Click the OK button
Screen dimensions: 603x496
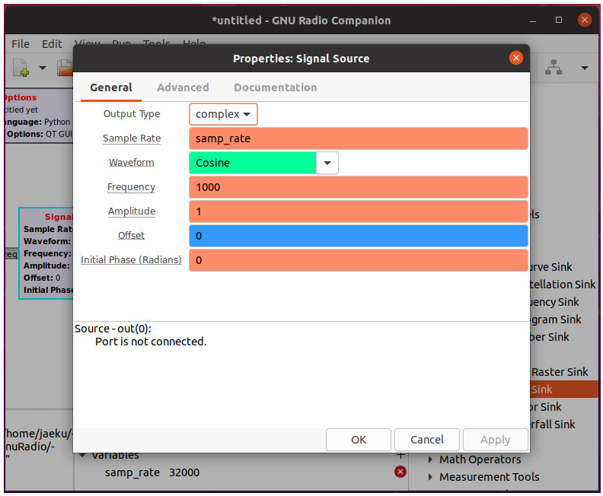pyautogui.click(x=359, y=440)
